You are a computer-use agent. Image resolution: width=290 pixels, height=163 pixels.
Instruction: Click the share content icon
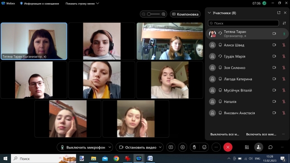click(x=171, y=147)
